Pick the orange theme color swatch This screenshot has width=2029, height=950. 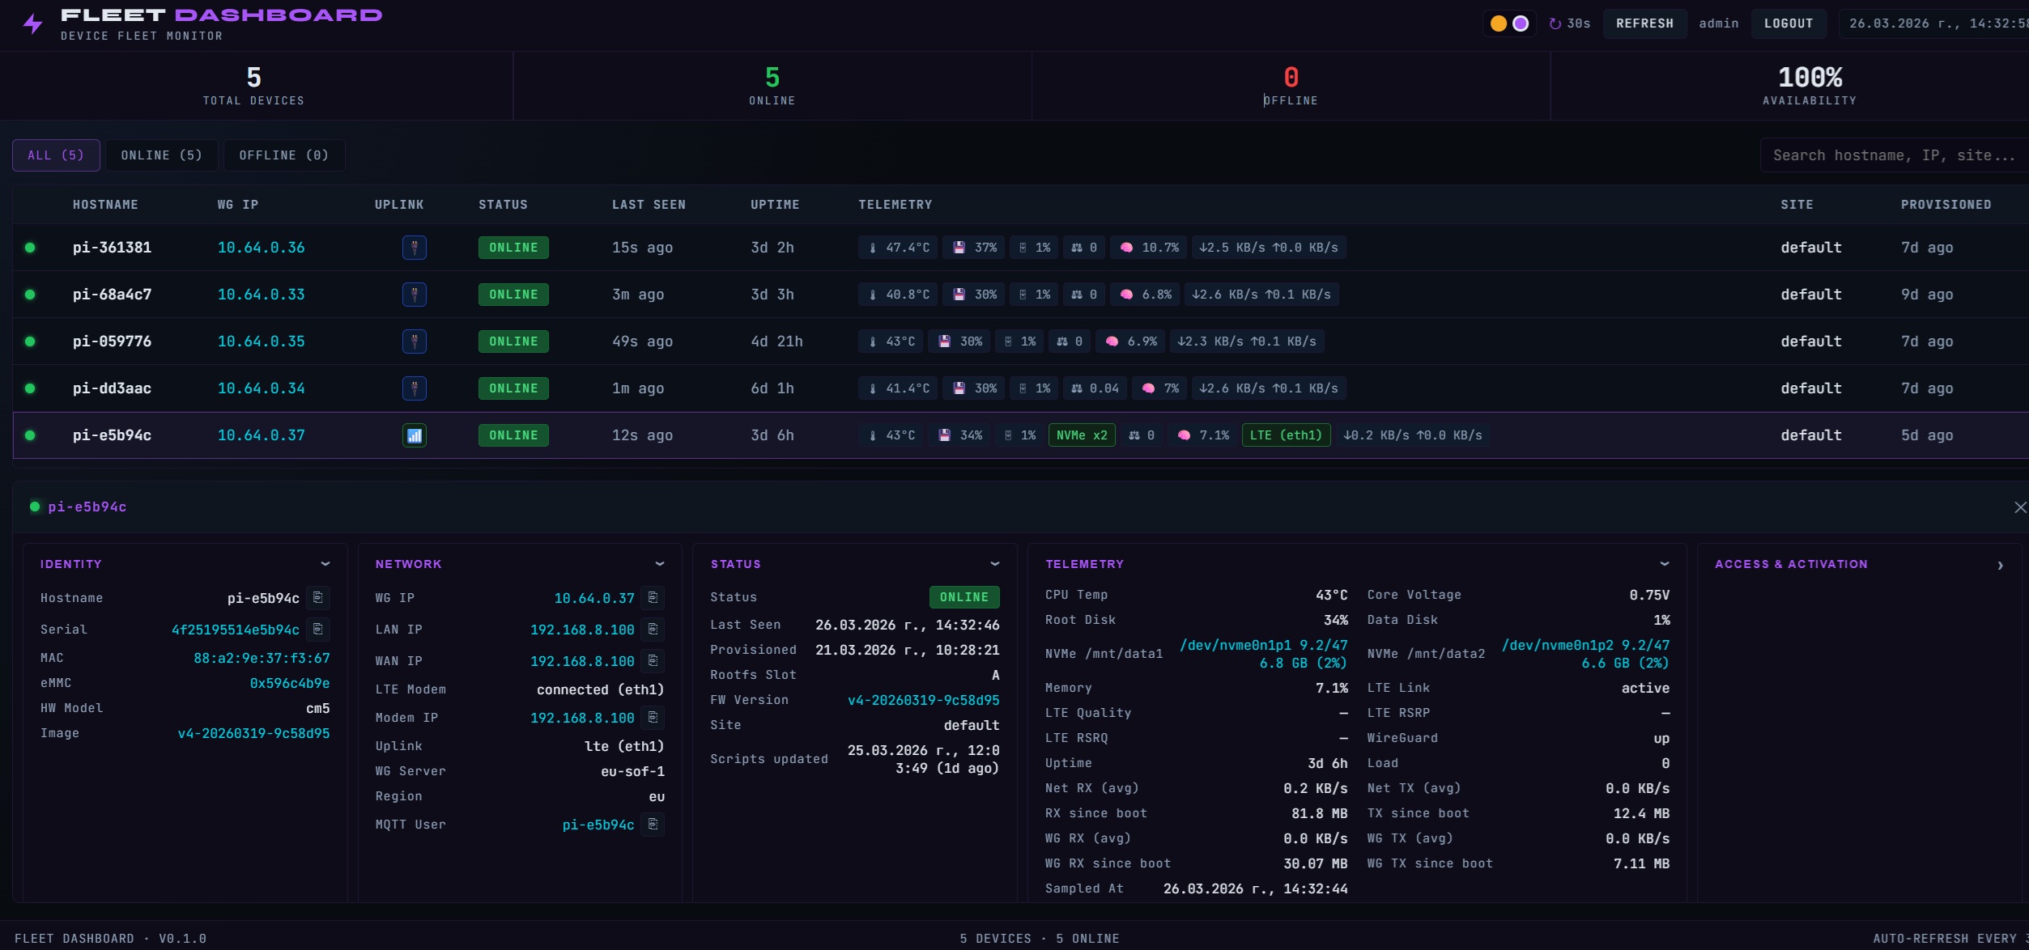pos(1499,23)
